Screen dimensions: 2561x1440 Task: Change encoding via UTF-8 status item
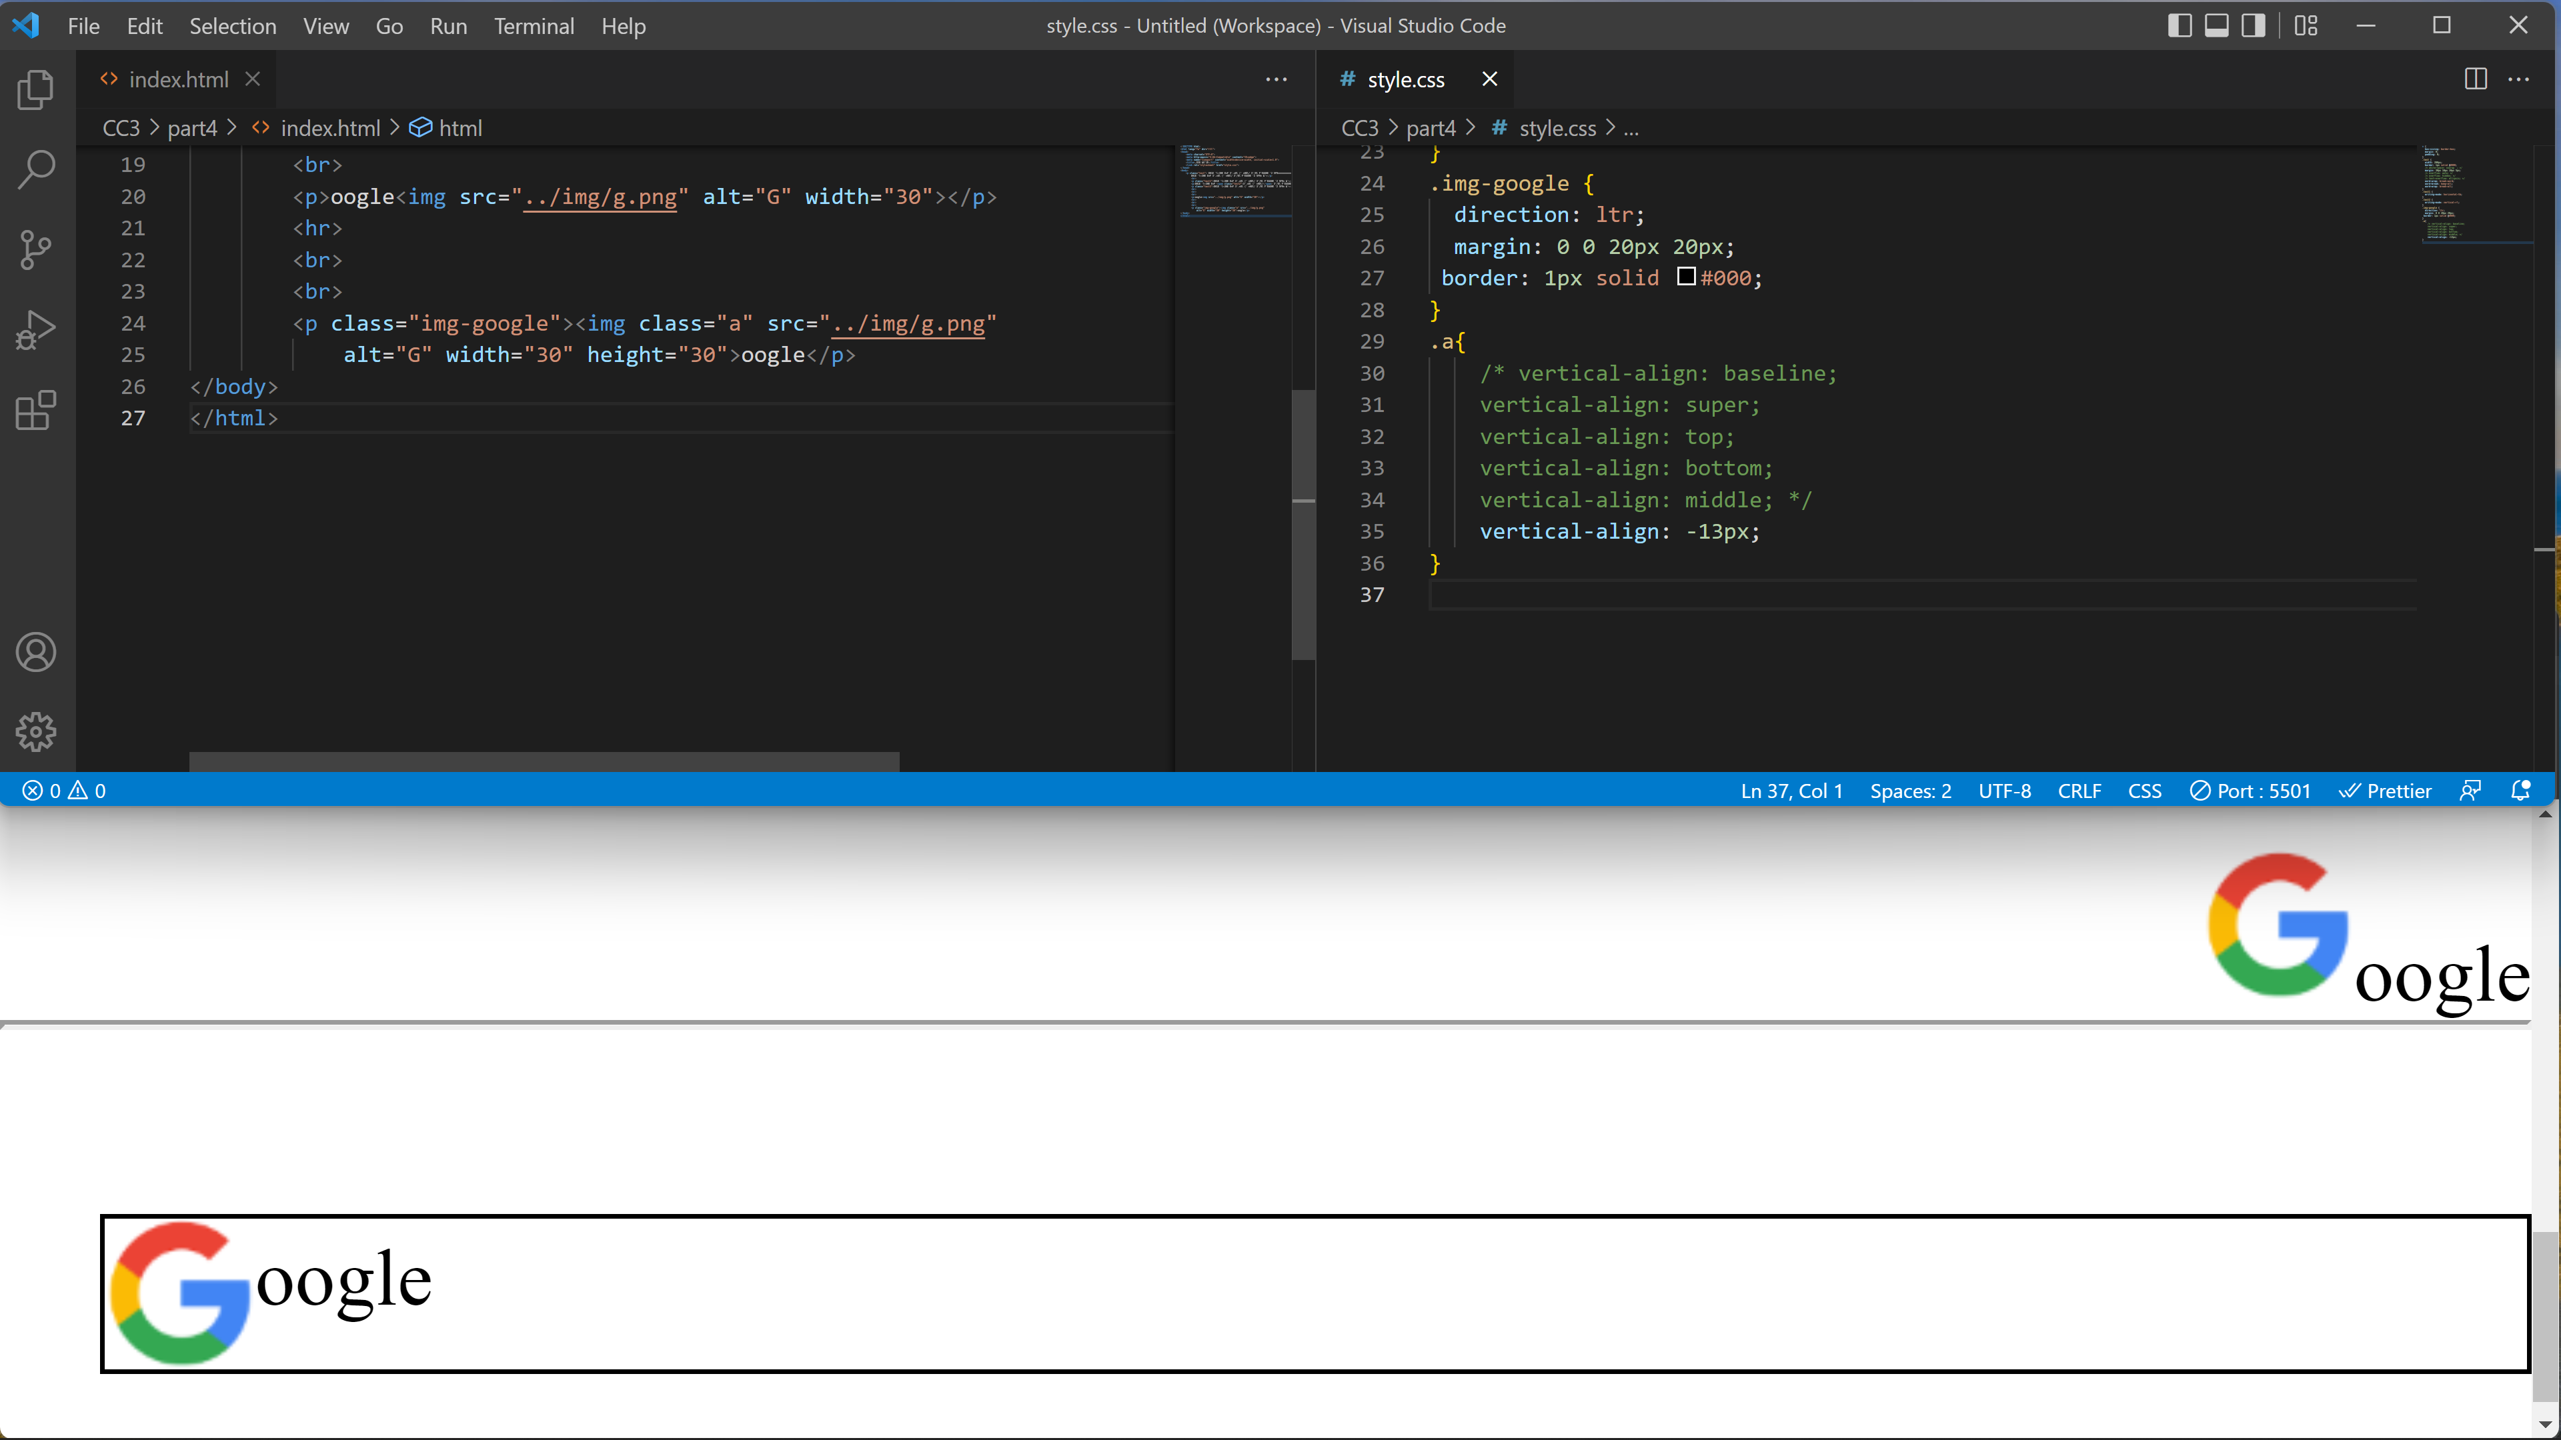click(2004, 791)
